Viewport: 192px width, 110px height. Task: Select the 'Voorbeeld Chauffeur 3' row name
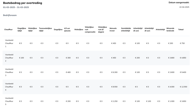pyautogui.click(x=9, y=72)
